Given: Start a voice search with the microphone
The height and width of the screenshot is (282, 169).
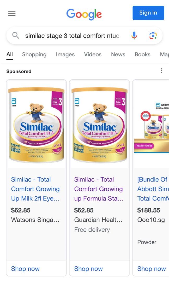Looking at the screenshot, I should coord(134,36).
